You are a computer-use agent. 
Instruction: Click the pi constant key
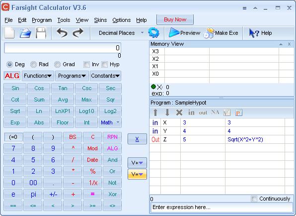(33, 194)
